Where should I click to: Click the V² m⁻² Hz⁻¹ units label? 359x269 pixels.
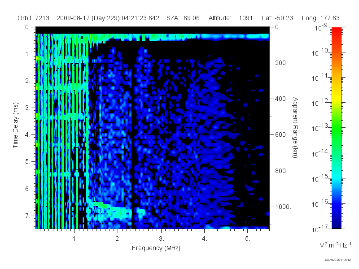(335, 245)
